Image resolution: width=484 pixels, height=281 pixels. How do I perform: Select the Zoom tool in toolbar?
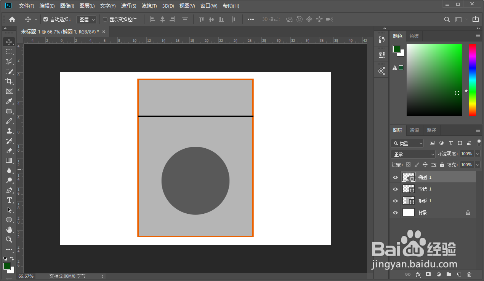click(9, 240)
